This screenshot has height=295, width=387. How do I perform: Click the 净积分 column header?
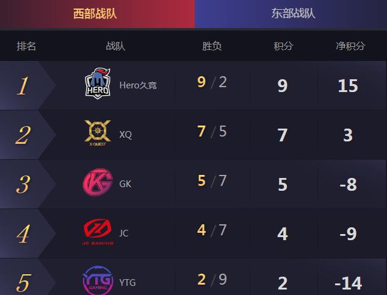pos(350,46)
